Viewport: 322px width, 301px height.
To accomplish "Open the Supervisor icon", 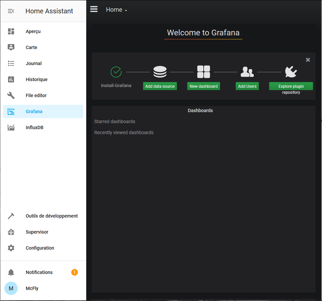I will pyautogui.click(x=11, y=232).
